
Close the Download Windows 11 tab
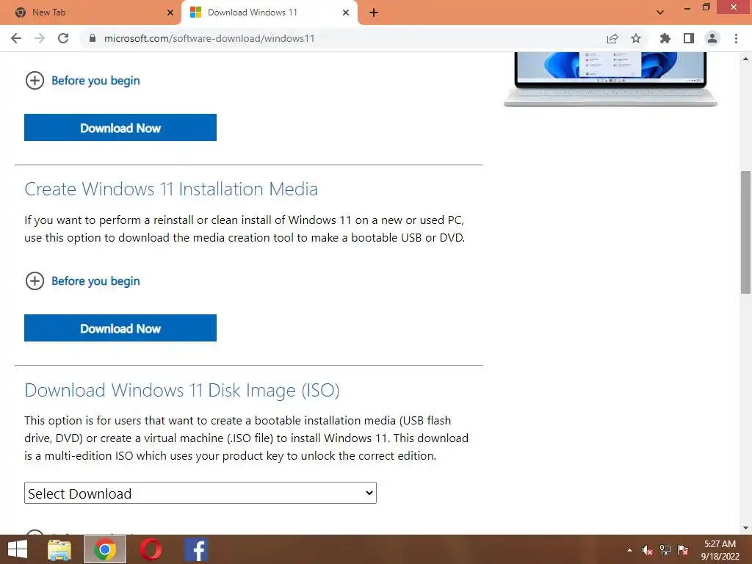pyautogui.click(x=346, y=12)
